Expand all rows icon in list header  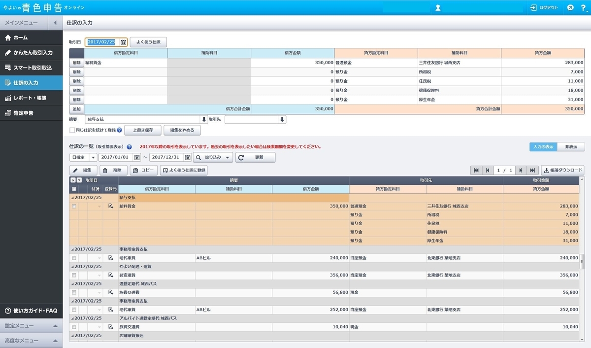click(x=73, y=180)
